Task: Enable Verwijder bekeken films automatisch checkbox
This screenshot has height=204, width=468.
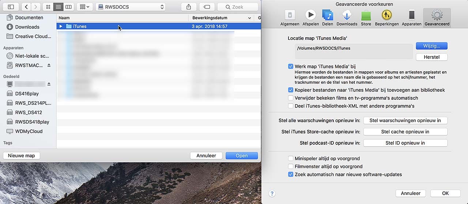Action: pyautogui.click(x=291, y=98)
